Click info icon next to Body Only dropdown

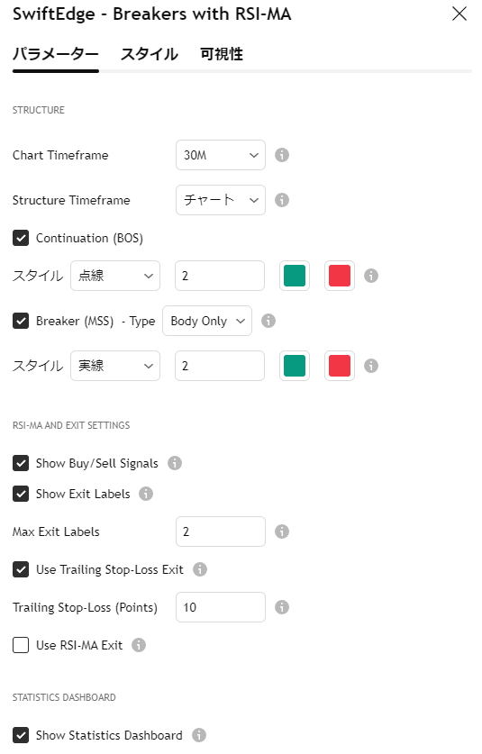(x=268, y=321)
